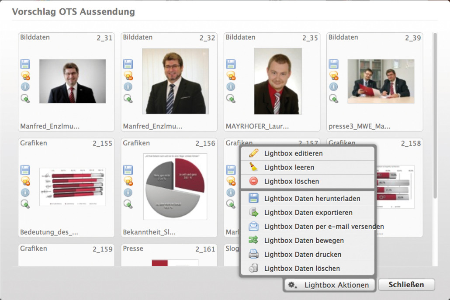Open info icon on Bilddaten card 2_32
Viewport: 450px width, 300px height.
click(x=128, y=86)
